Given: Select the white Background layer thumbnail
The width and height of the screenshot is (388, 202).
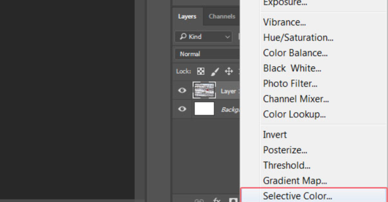Looking at the screenshot, I should [x=204, y=109].
